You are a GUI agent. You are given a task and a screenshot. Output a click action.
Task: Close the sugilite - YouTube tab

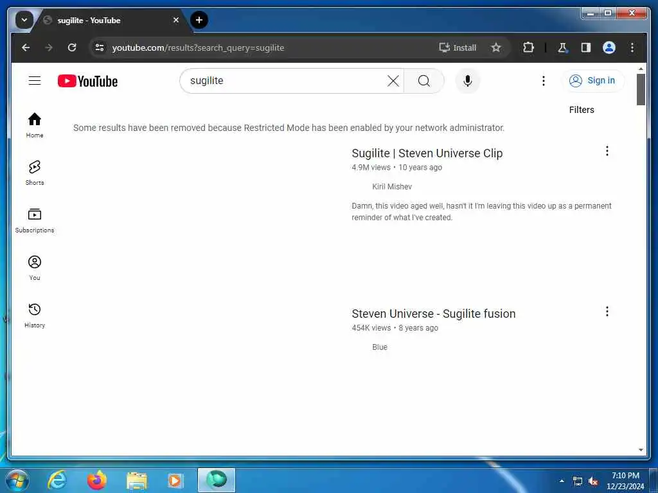[176, 20]
